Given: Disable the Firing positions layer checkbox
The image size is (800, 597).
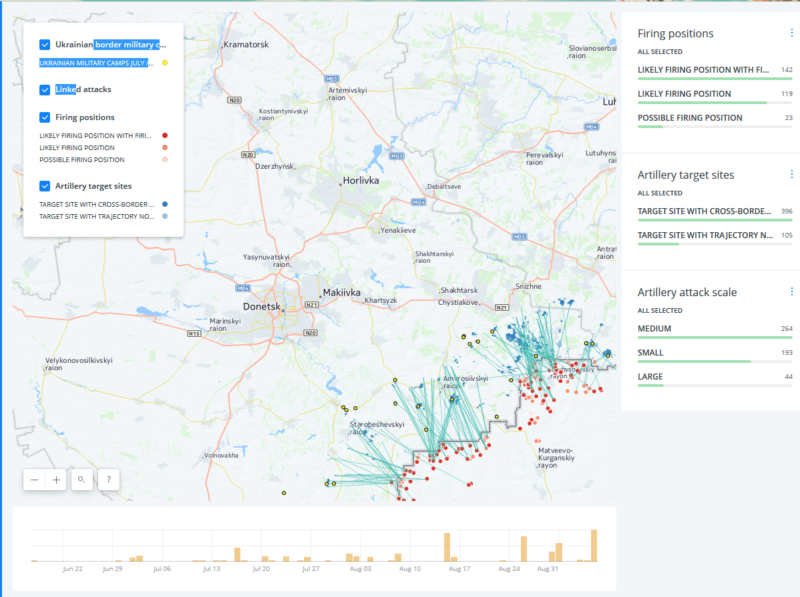Looking at the screenshot, I should point(45,117).
